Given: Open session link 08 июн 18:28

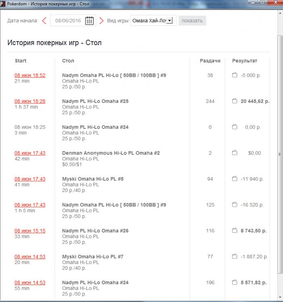Looking at the screenshot, I should click(x=30, y=101).
